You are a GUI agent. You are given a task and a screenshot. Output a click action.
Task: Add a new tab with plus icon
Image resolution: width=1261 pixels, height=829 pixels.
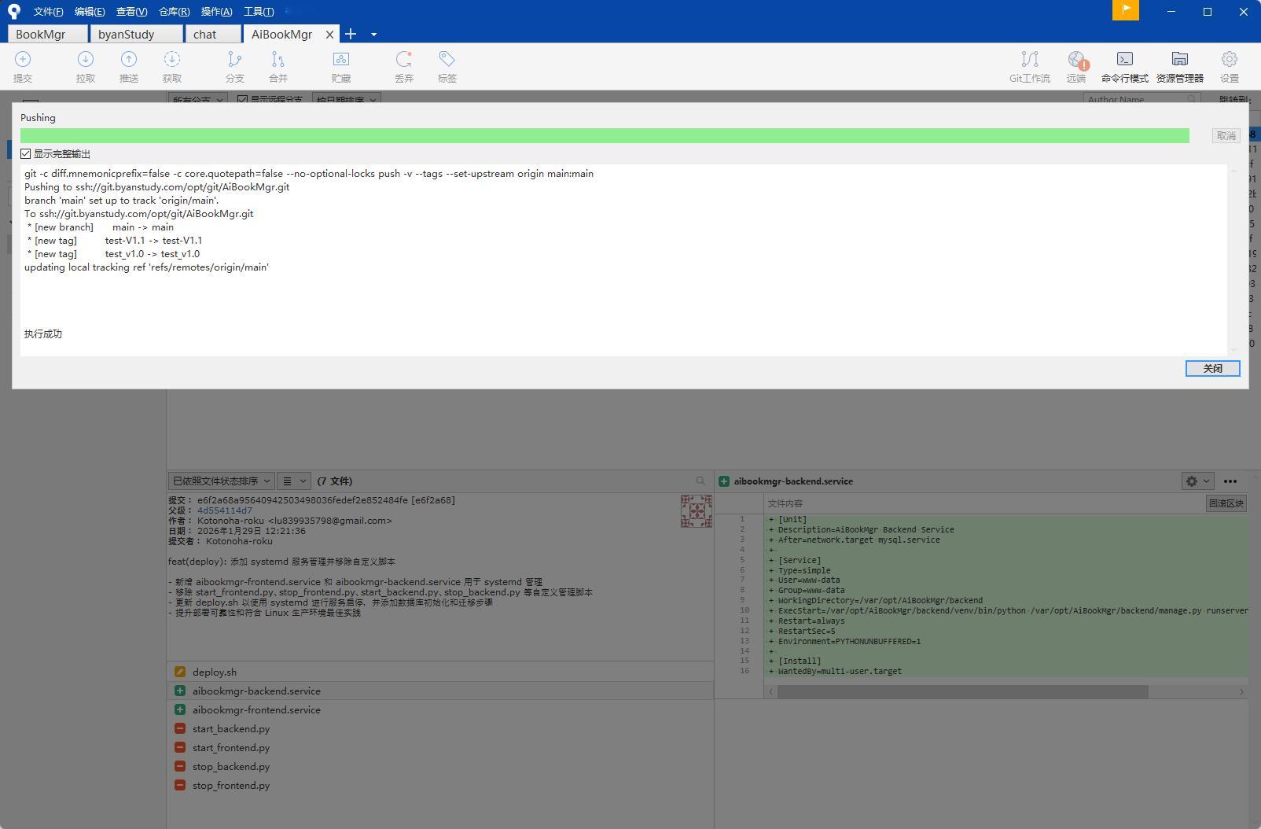point(351,34)
